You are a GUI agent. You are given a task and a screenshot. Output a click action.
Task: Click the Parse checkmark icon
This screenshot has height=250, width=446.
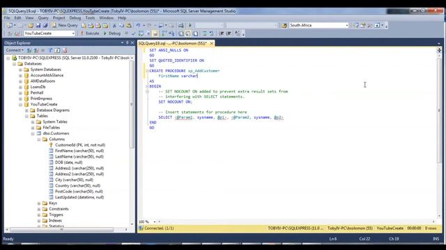tap(133, 33)
